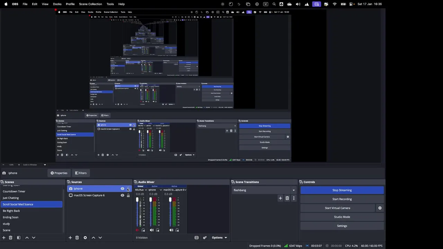Delete selected source with trash icon
This screenshot has height=249, width=443.
pyautogui.click(x=77, y=238)
